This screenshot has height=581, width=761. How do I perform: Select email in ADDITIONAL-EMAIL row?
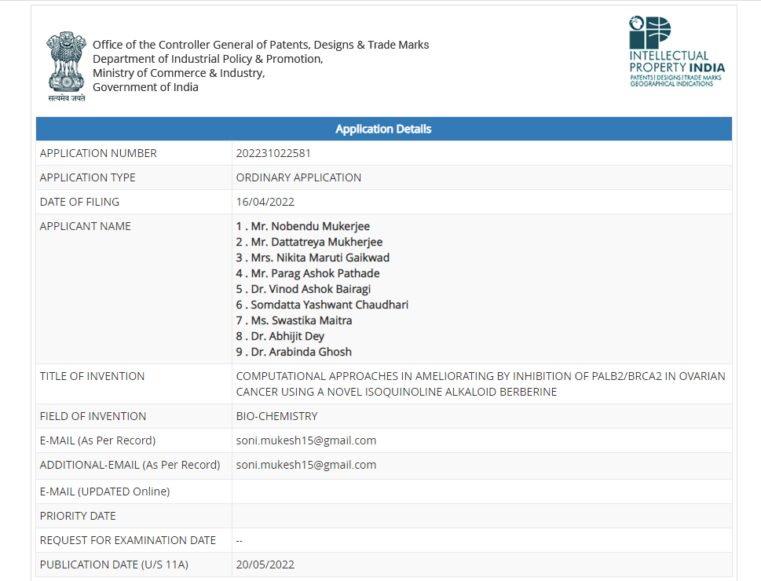click(306, 465)
